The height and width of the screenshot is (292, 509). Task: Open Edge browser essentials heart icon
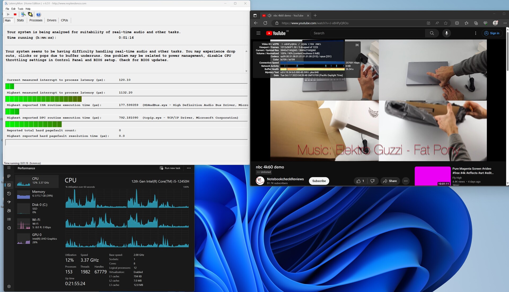485,23
